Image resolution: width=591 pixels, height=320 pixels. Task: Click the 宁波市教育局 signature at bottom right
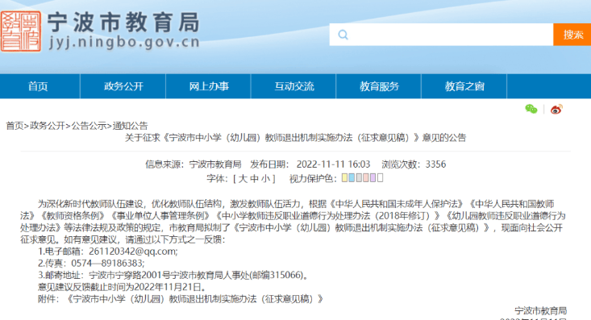click(541, 311)
